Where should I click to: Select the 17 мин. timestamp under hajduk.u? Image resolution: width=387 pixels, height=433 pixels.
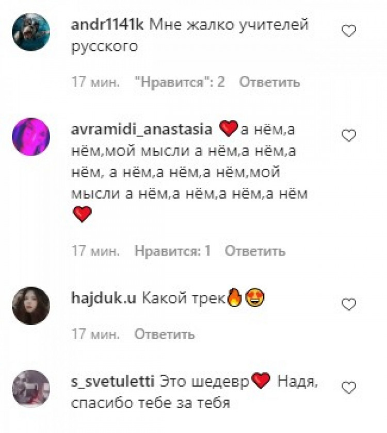point(95,334)
